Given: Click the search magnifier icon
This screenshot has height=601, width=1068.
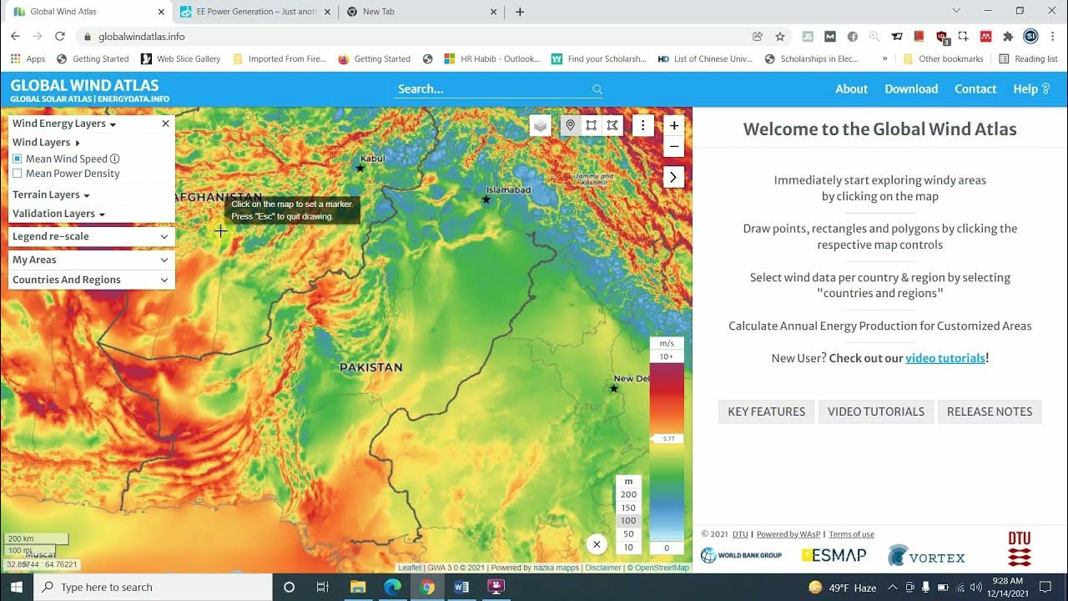Looking at the screenshot, I should point(597,89).
